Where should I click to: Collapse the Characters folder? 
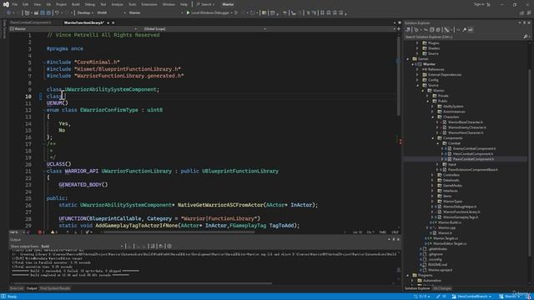coord(433,117)
